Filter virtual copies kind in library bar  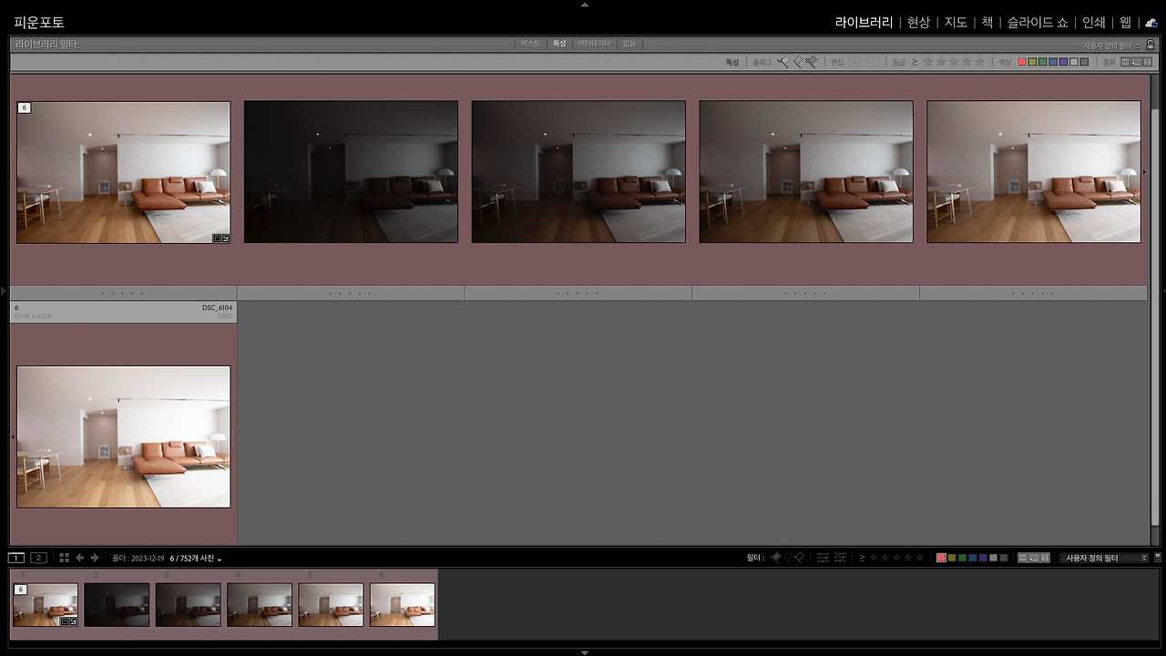point(1135,62)
